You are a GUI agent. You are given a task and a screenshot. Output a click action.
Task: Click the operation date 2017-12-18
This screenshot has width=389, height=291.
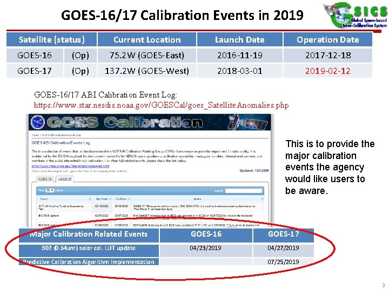click(328, 55)
